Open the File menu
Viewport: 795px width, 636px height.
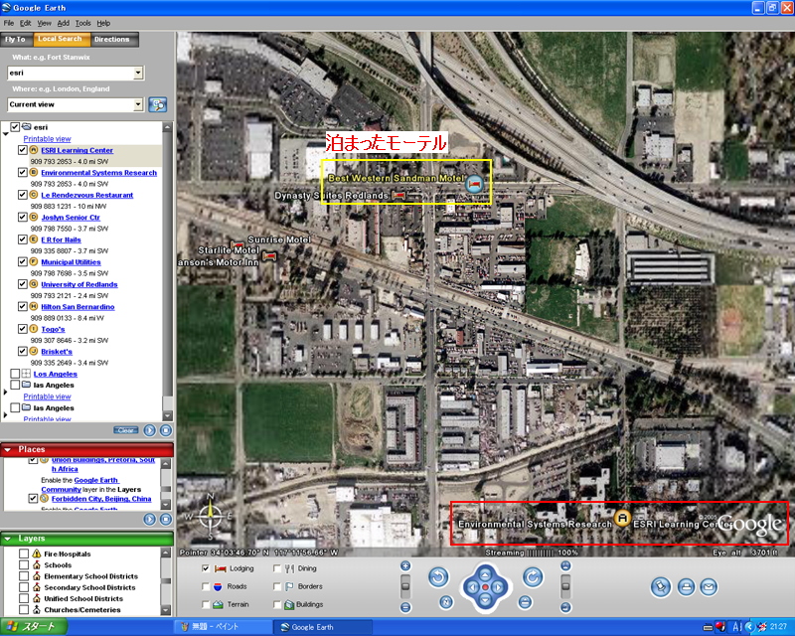click(x=9, y=23)
